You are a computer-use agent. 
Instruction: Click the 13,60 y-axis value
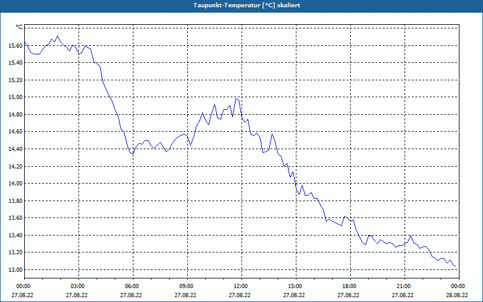(17, 218)
